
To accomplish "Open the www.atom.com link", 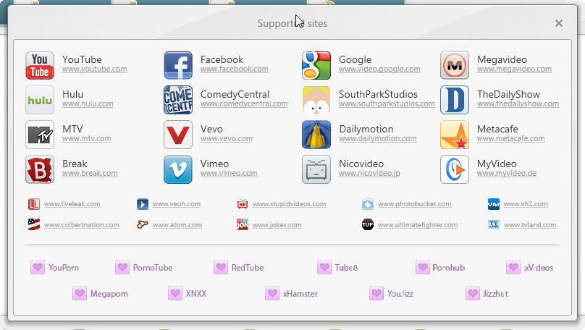I will click(177, 225).
